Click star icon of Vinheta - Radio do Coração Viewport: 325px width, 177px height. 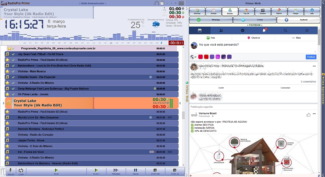[x=7, y=135]
